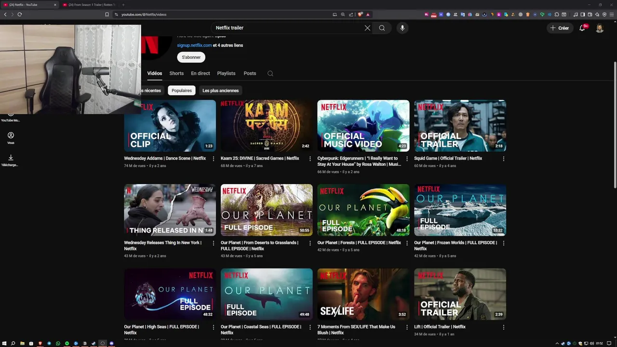Open the browser extensions puzzle icon

point(557,14)
